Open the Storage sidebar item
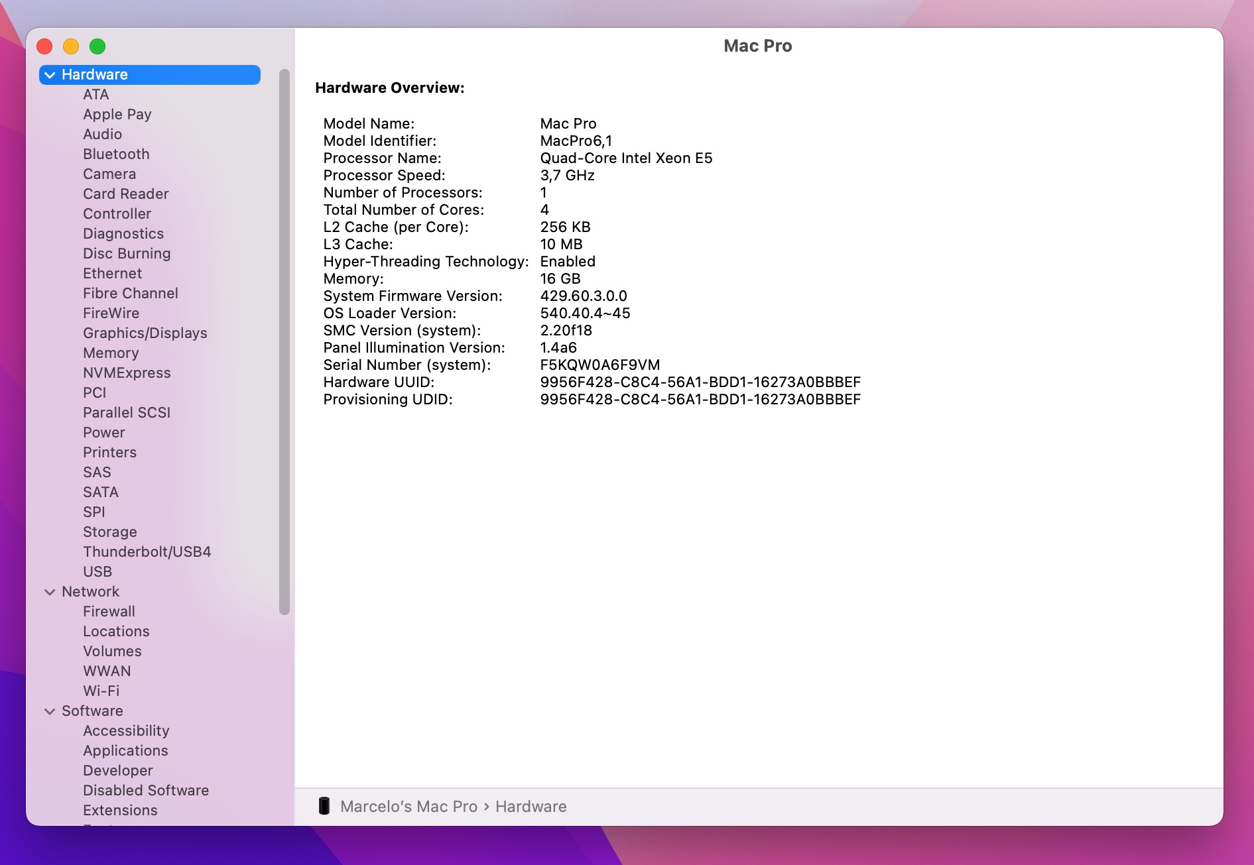 coord(110,532)
